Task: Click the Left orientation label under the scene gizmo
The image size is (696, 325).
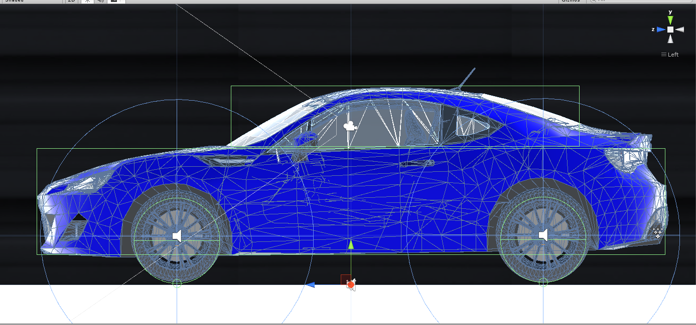Action: pos(672,54)
